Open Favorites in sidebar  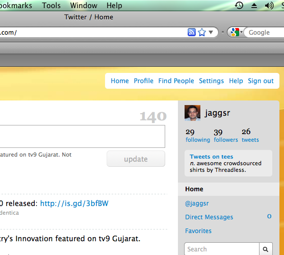coord(198,231)
